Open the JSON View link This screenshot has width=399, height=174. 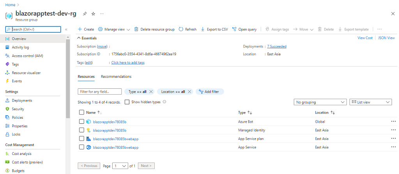point(386,38)
